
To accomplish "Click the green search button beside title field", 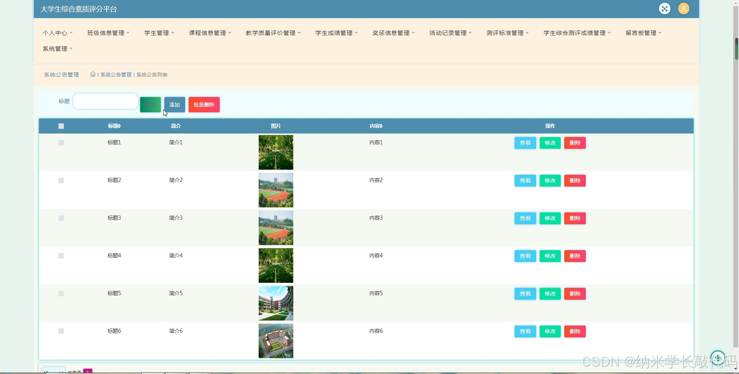I will [x=150, y=105].
